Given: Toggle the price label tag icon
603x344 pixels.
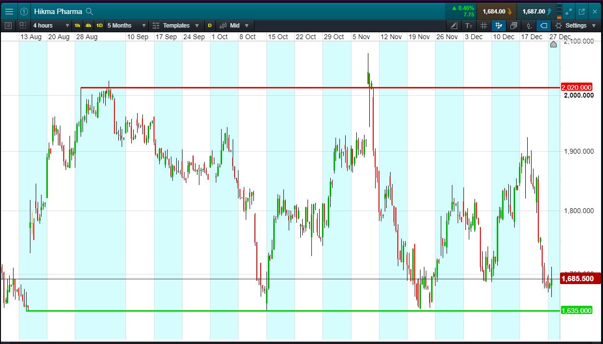Looking at the screenshot, I should tap(544, 26).
